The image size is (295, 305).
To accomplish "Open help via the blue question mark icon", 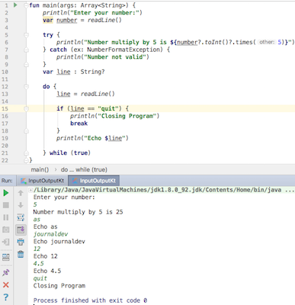I will click(6, 297).
